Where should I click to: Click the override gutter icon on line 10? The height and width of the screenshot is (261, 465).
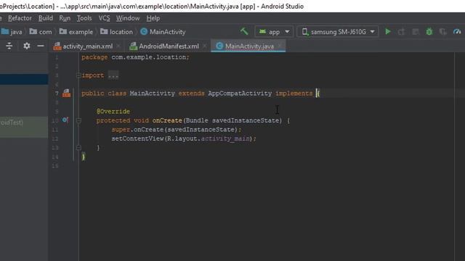click(x=65, y=120)
